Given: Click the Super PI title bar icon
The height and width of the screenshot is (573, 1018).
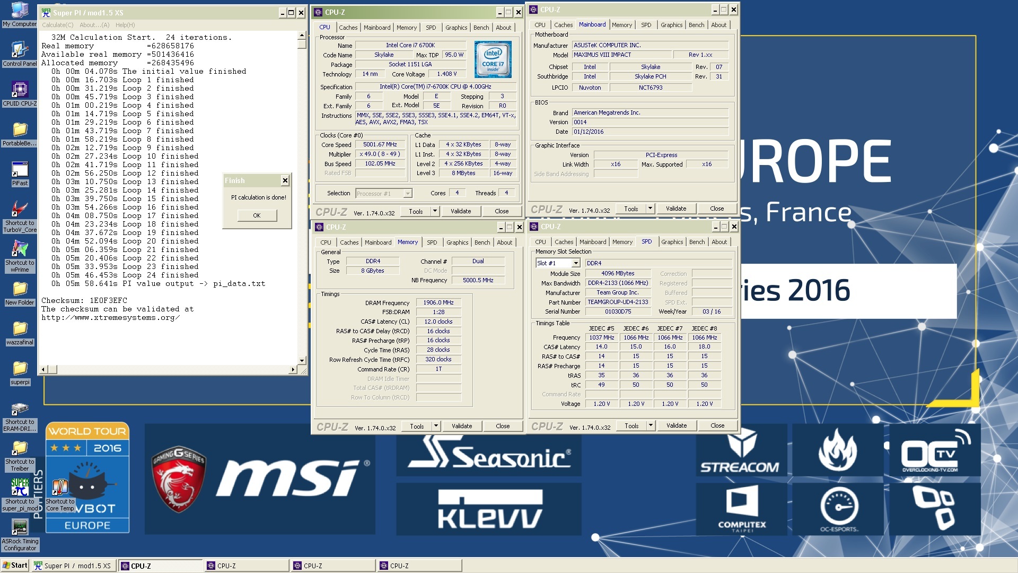Looking at the screenshot, I should pyautogui.click(x=46, y=12).
